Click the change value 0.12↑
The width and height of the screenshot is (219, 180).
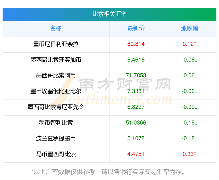tap(190, 44)
